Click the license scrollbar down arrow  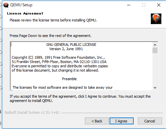click(x=155, y=88)
